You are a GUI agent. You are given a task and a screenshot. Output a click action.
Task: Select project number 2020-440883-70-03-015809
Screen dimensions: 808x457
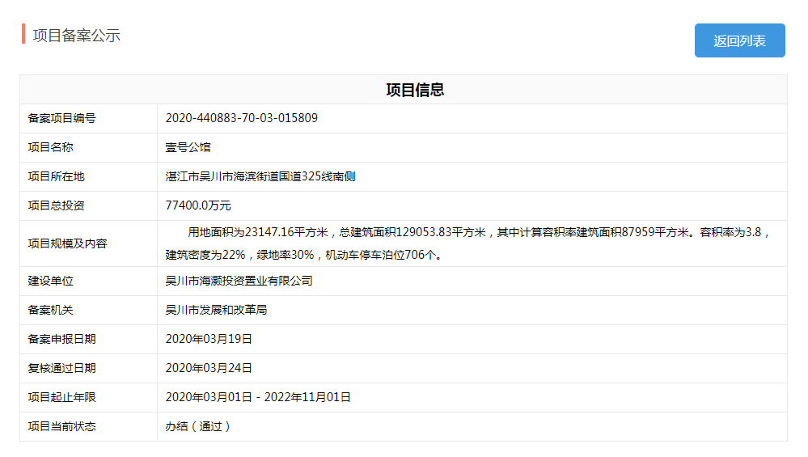241,118
